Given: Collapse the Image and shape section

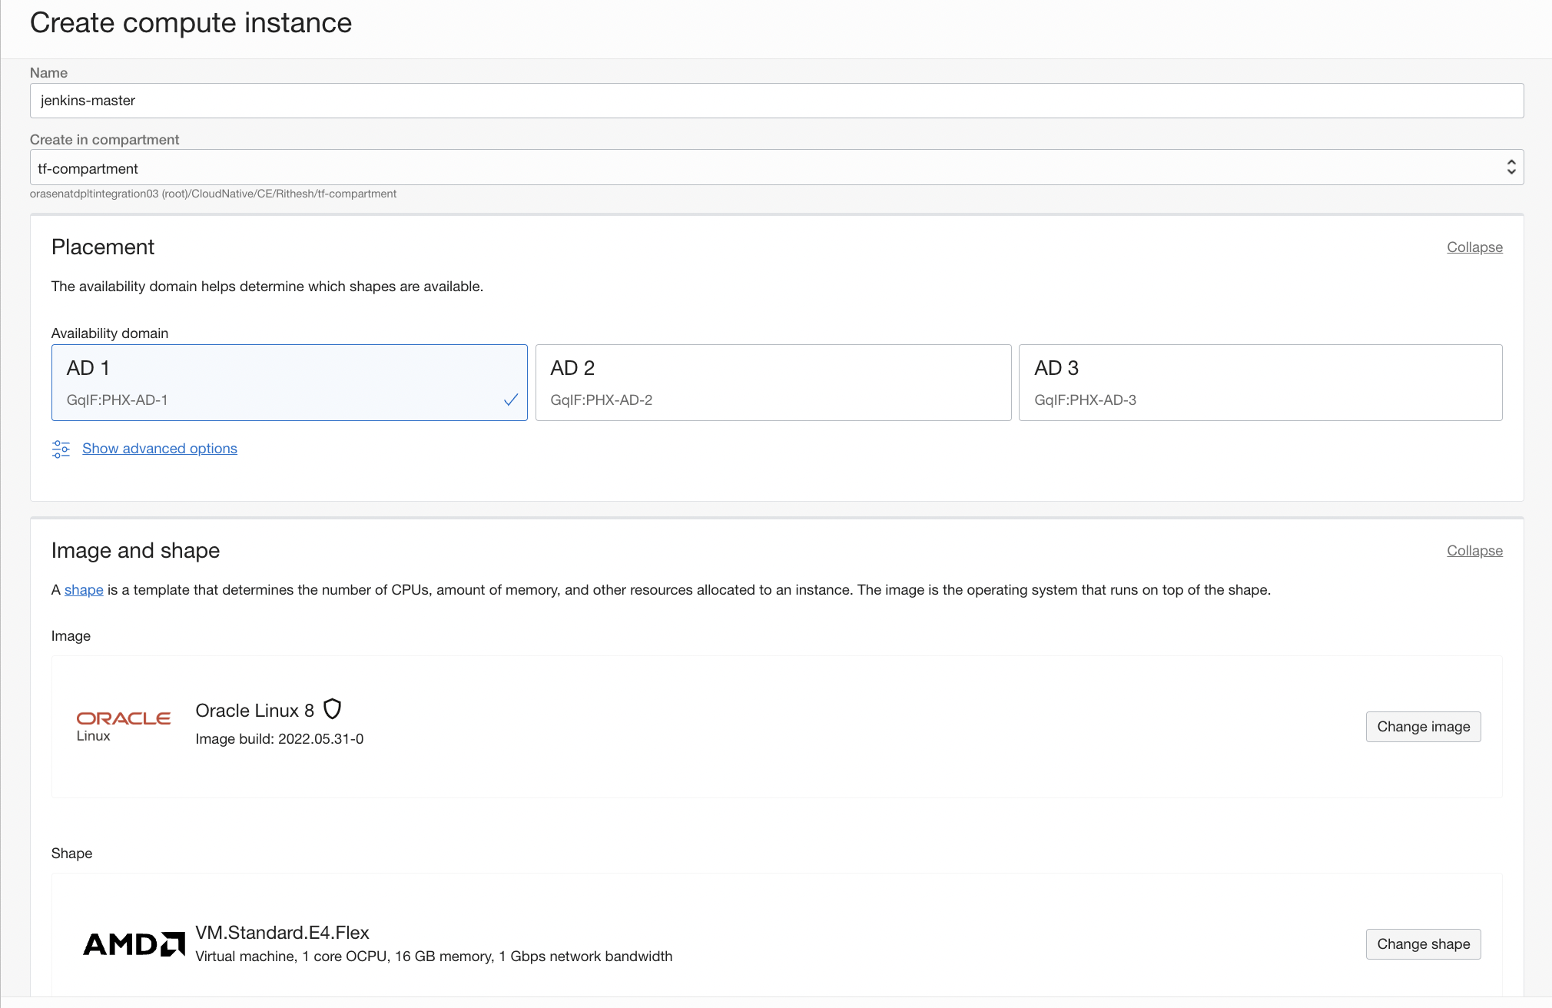Looking at the screenshot, I should click(x=1474, y=550).
